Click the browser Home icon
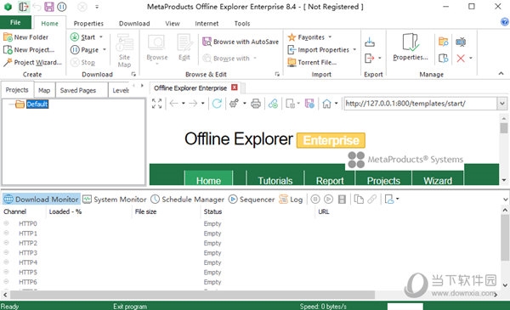The width and height of the screenshot is (510, 310). (326, 104)
